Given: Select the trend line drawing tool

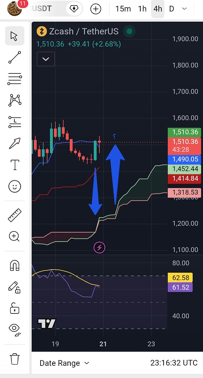Looking at the screenshot, I should click(x=15, y=57).
